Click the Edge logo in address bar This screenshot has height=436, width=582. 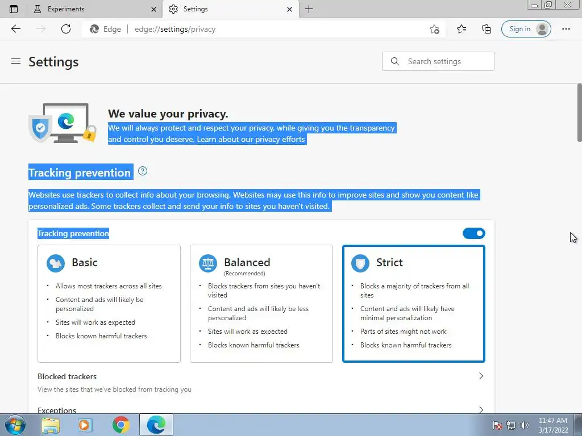click(x=94, y=29)
